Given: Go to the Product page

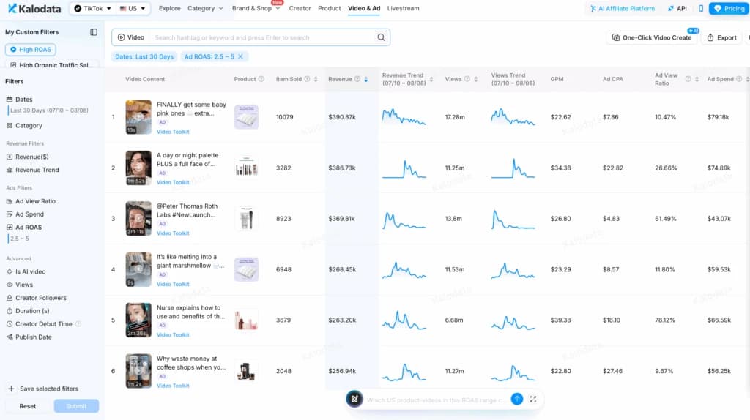Looking at the screenshot, I should 329,8.
